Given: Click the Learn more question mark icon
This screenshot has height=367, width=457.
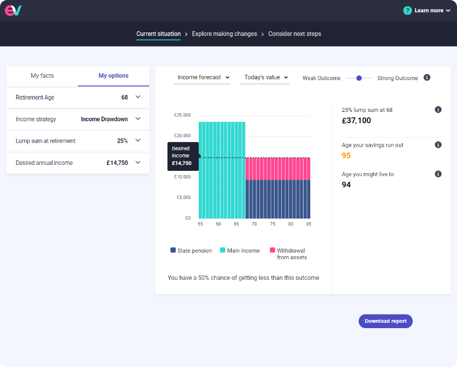Looking at the screenshot, I should (407, 11).
